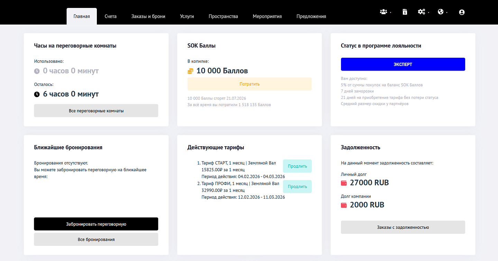The width and height of the screenshot is (498, 261).
Task: Click the blue ЭКСПЕРТ loyalty status bar
Action: coord(403,64)
